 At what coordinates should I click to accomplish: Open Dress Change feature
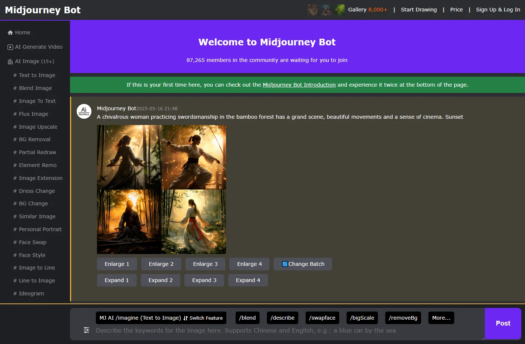[x=34, y=191]
